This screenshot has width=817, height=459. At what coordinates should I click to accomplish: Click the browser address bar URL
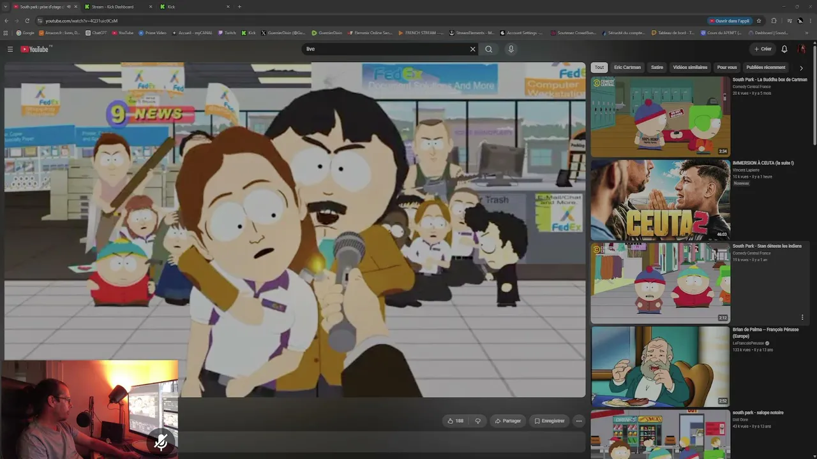82,21
